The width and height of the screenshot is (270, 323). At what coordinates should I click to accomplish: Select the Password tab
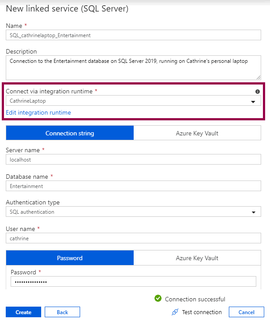click(x=69, y=258)
